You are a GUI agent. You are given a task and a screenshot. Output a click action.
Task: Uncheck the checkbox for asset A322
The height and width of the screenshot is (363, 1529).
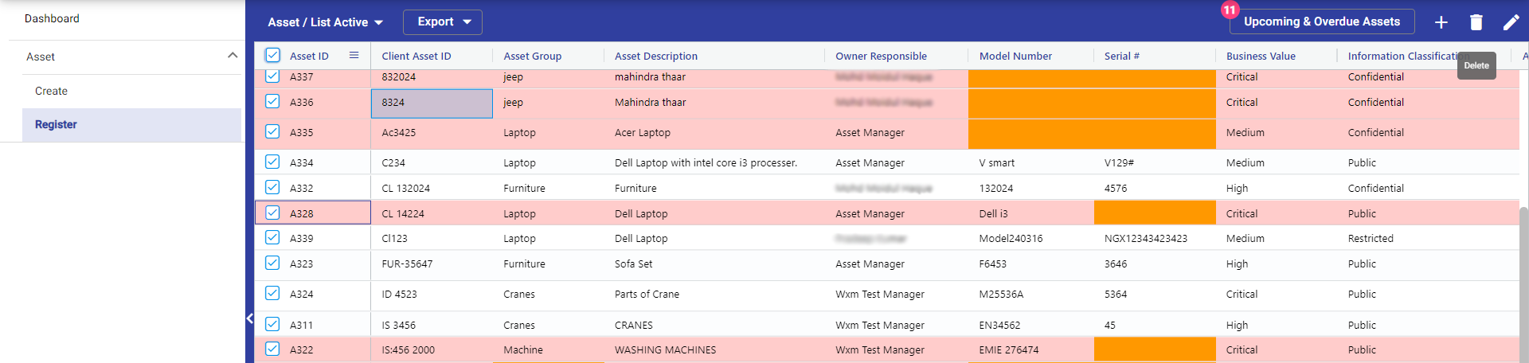pos(272,349)
